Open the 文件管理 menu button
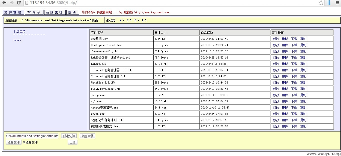The image size is (341, 156). (13, 12)
